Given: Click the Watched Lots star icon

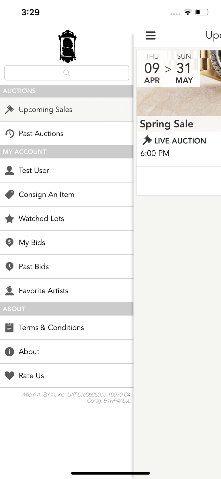Looking at the screenshot, I should tap(10, 218).
